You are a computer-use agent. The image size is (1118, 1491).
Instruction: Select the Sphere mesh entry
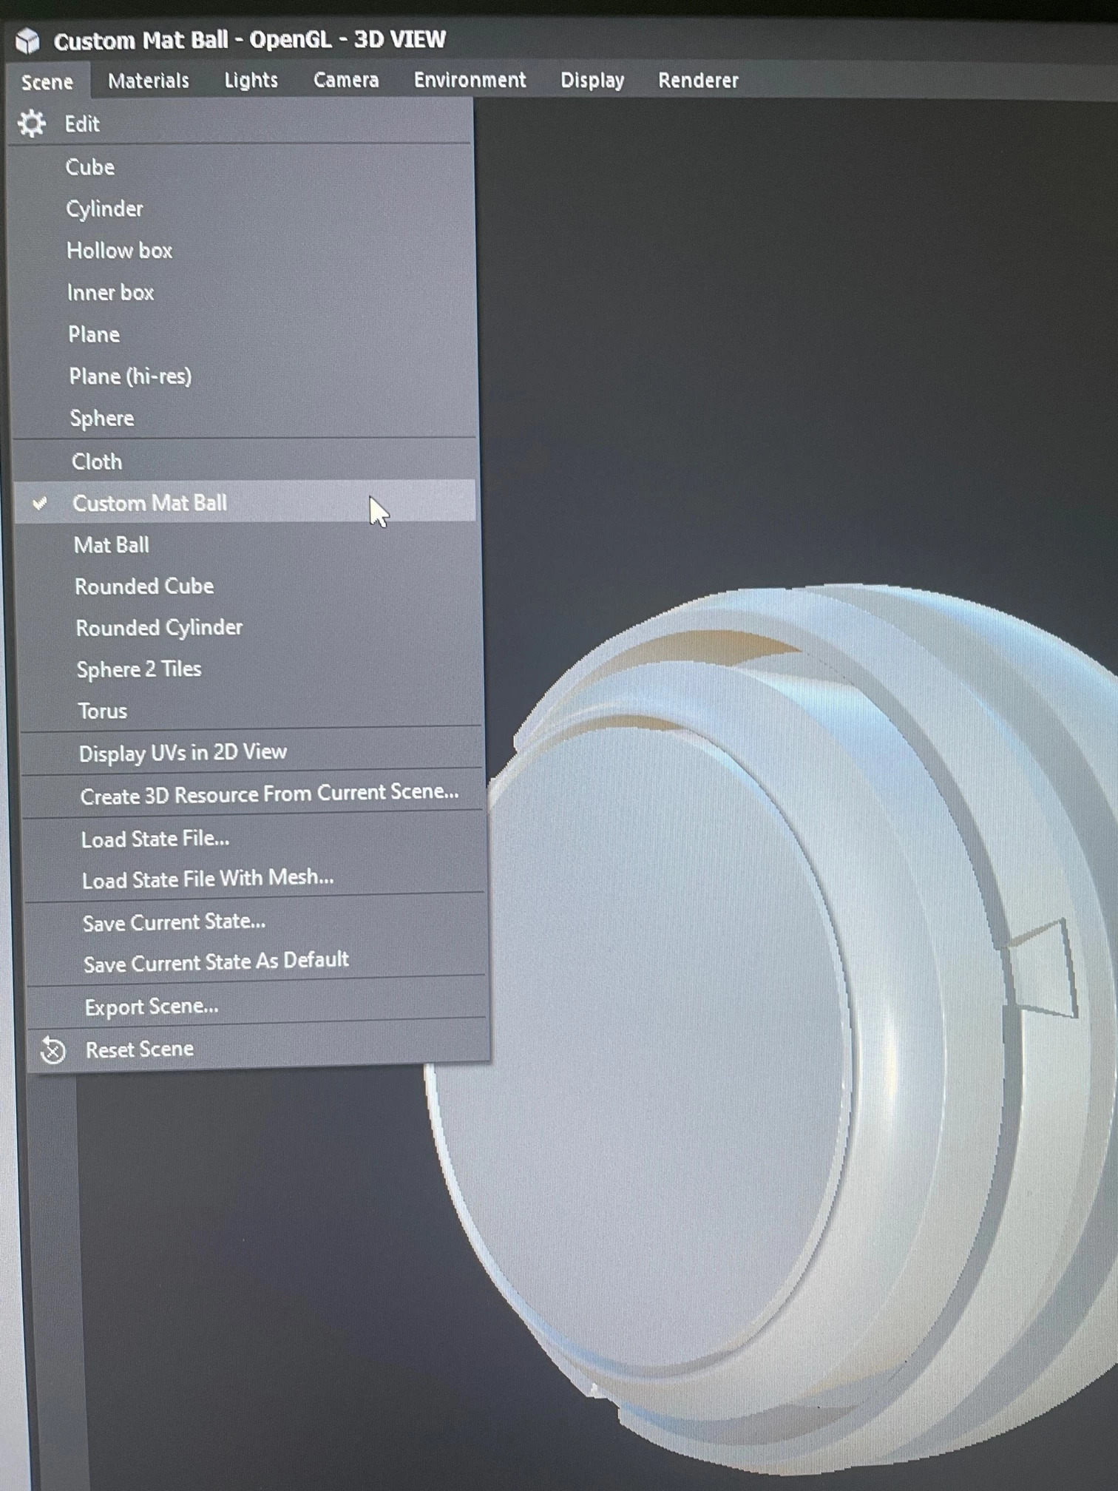(x=244, y=418)
